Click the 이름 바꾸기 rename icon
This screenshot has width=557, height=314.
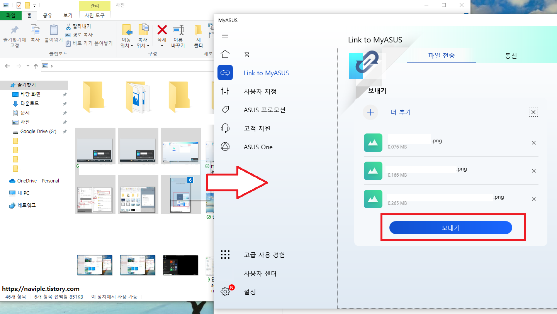(x=178, y=30)
